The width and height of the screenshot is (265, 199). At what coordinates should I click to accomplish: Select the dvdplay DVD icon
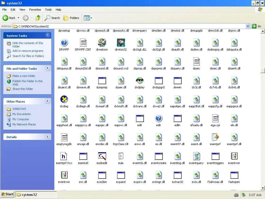click(x=139, y=81)
